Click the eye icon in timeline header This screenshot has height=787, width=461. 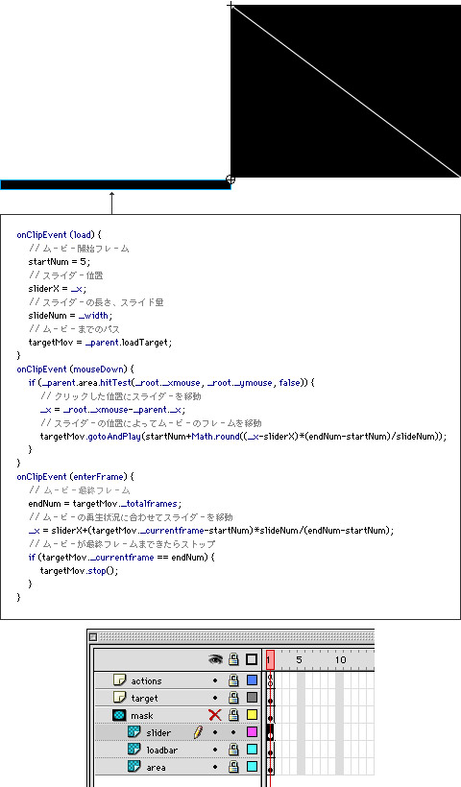click(215, 659)
